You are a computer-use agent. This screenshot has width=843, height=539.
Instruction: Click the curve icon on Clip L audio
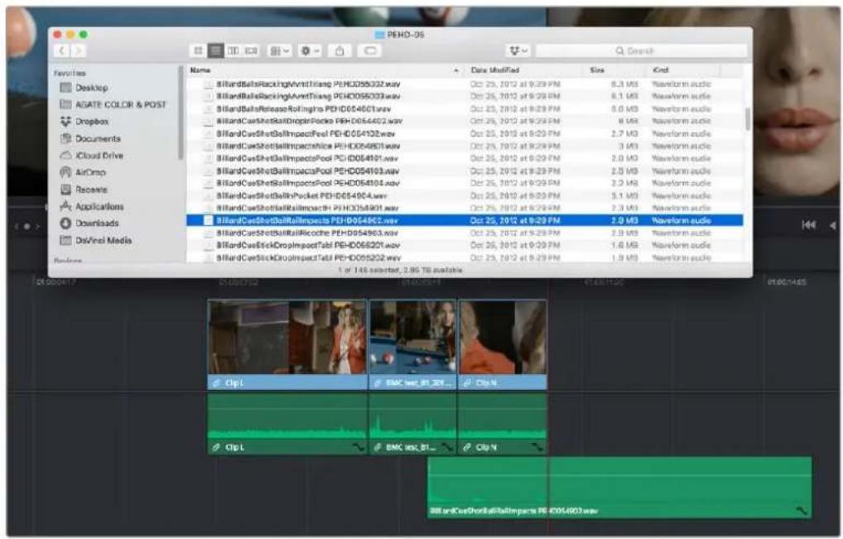[x=358, y=447]
